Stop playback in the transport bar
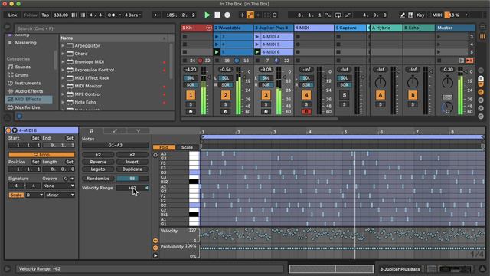This screenshot has height=276, width=490. pyautogui.click(x=217, y=15)
